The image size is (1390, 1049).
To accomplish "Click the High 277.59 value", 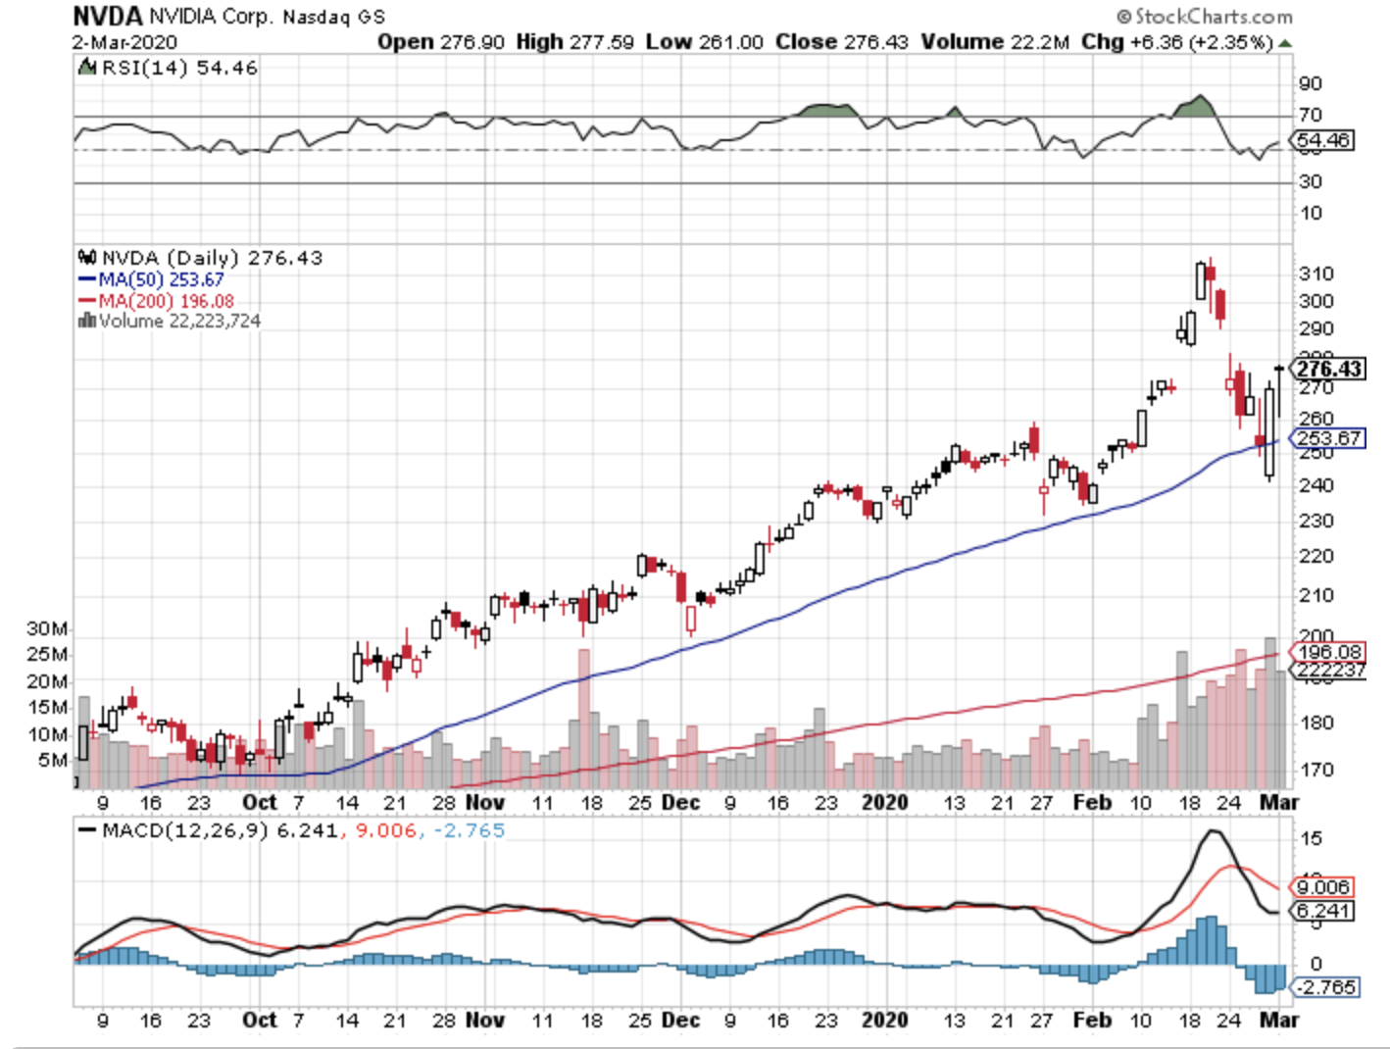I will [575, 42].
